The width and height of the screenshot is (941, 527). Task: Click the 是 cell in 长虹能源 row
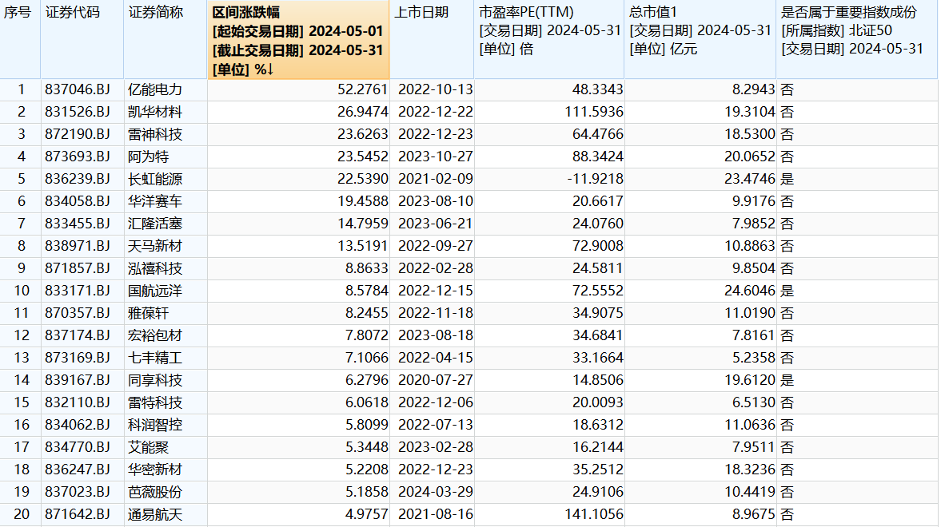787,179
